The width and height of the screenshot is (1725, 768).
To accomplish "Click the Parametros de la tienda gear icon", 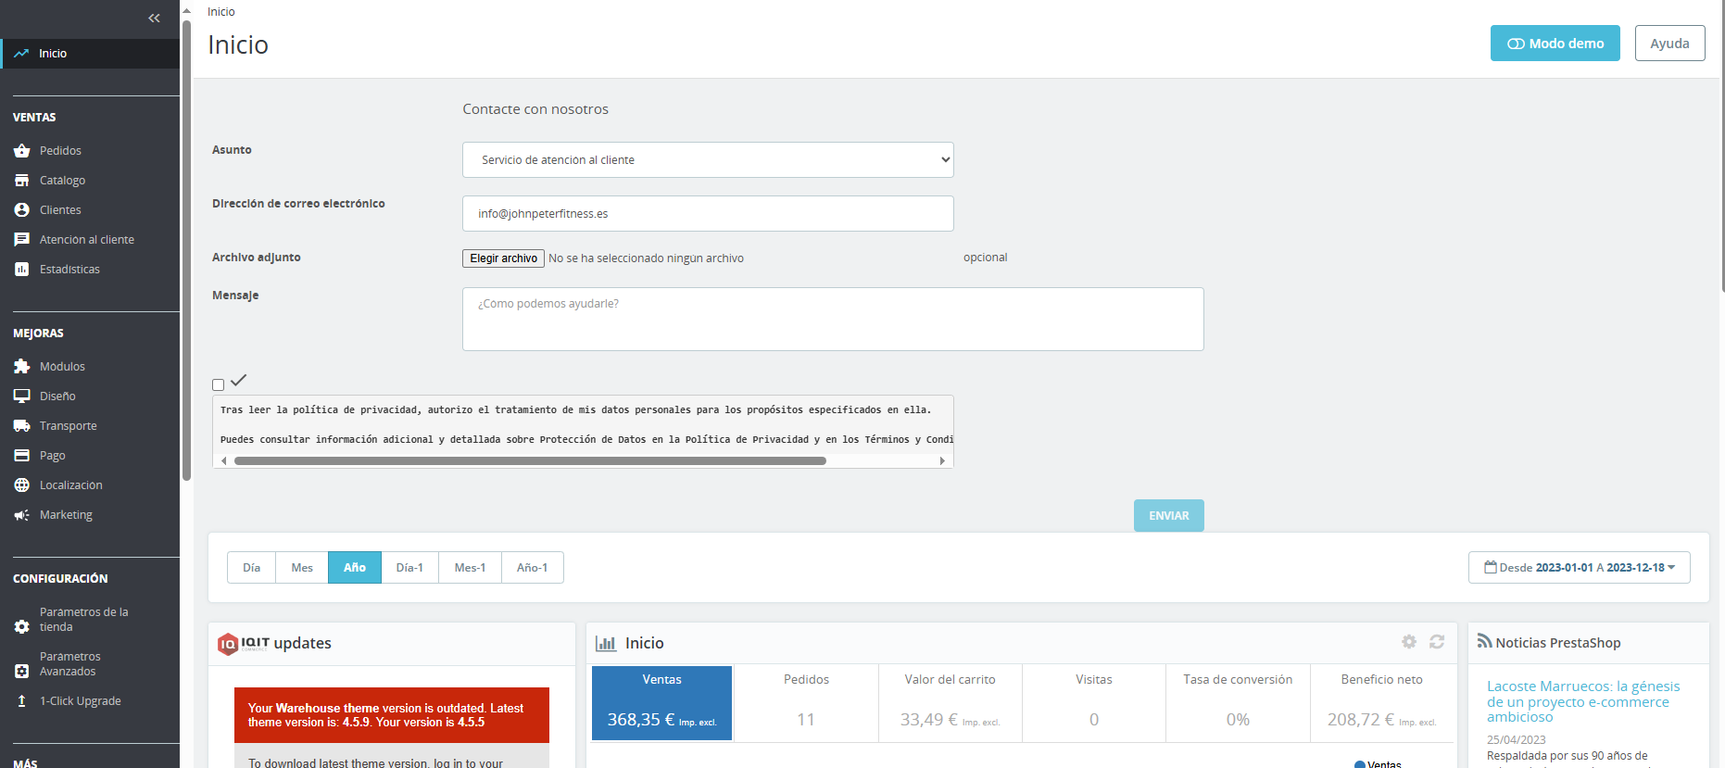I will pyautogui.click(x=22, y=627).
